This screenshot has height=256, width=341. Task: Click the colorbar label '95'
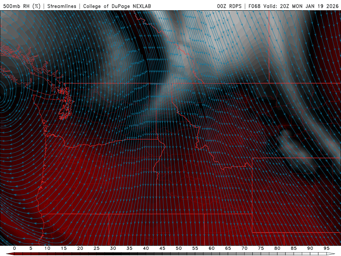tap(327, 248)
